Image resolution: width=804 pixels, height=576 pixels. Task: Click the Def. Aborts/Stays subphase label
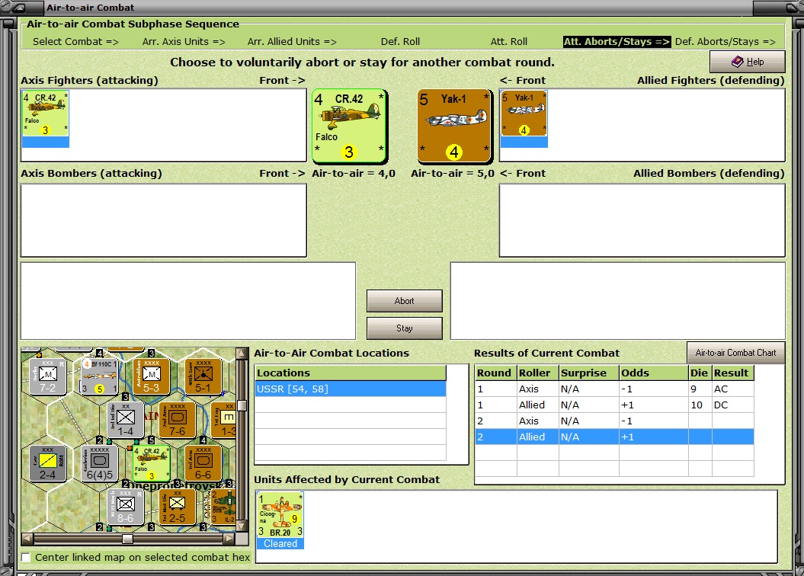point(725,41)
